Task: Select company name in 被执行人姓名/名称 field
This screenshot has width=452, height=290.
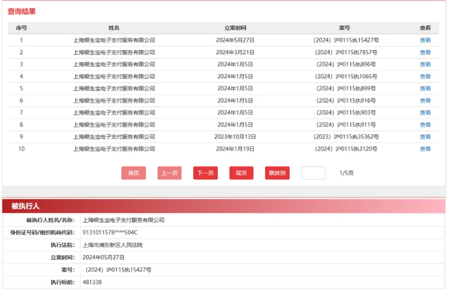Action: 123,220
